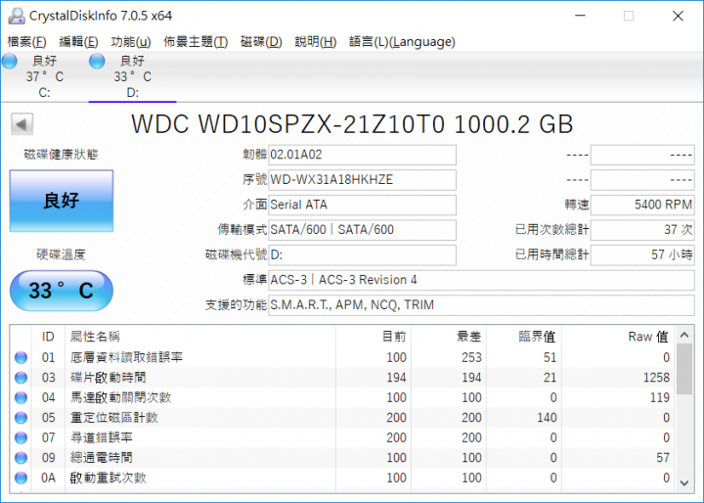Switch to the C: disk tab

(44, 76)
